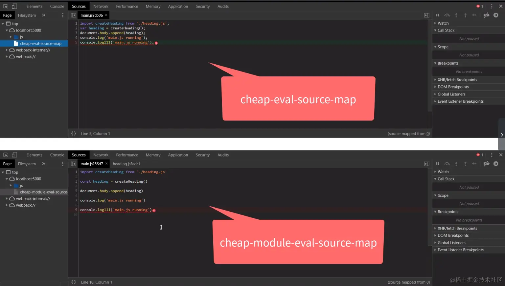Expand webpack:// node in cheap-module-eval DevTools
505x286 pixels.
7,205
